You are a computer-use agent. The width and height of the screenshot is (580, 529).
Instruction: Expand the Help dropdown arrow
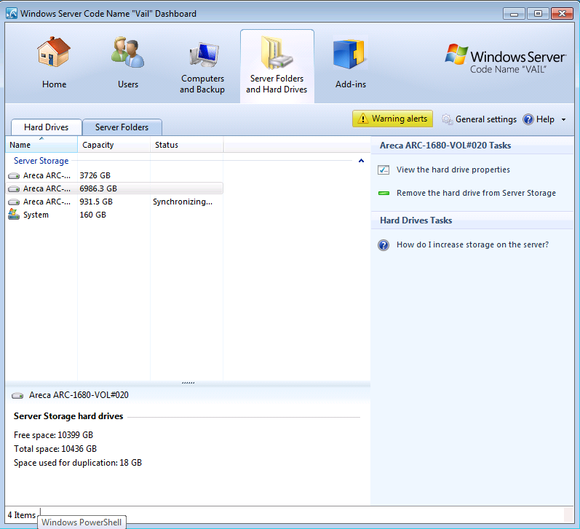(x=564, y=119)
